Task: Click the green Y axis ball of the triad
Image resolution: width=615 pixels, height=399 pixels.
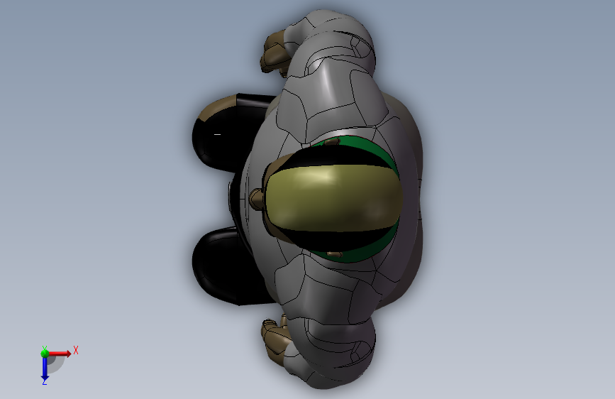Action: [45, 353]
